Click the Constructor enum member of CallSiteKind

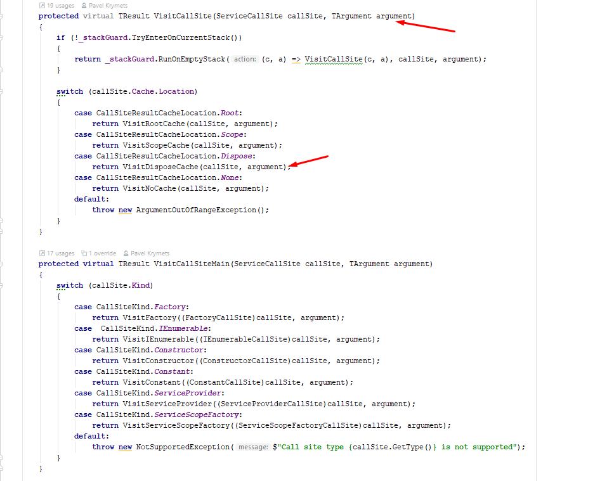179,350
